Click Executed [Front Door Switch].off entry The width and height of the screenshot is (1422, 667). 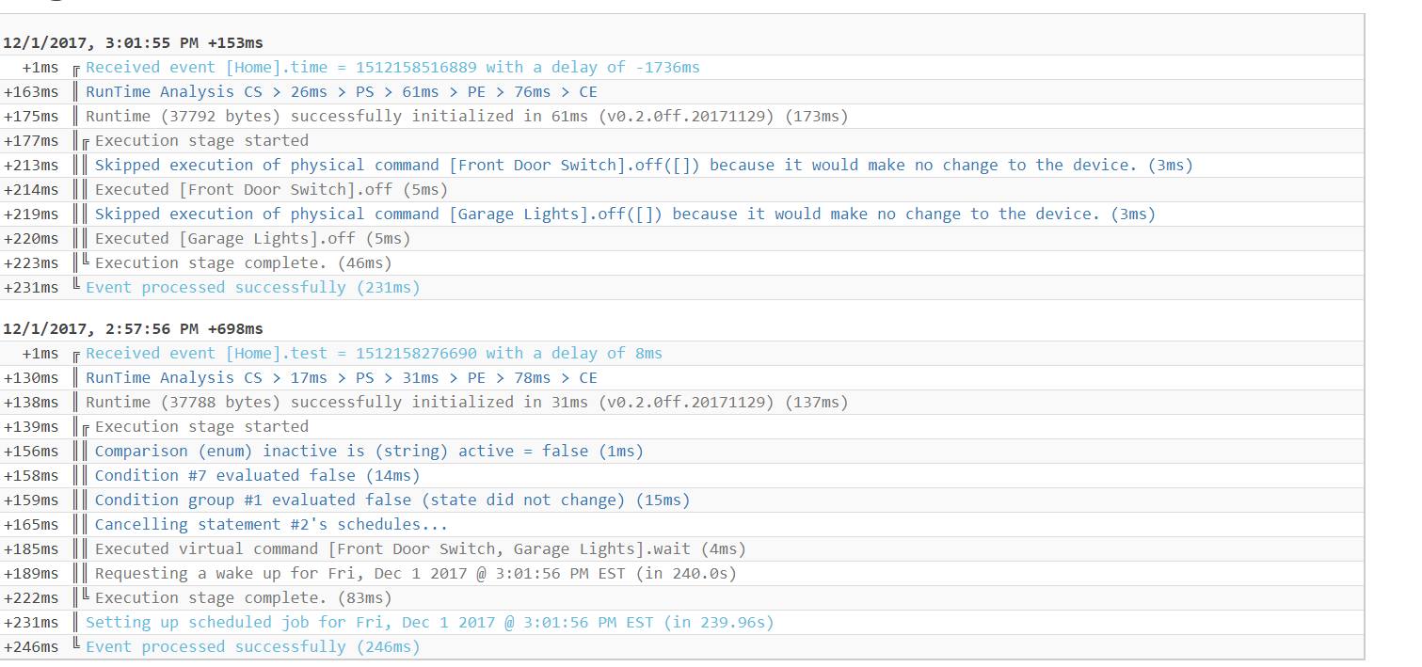[x=272, y=190]
